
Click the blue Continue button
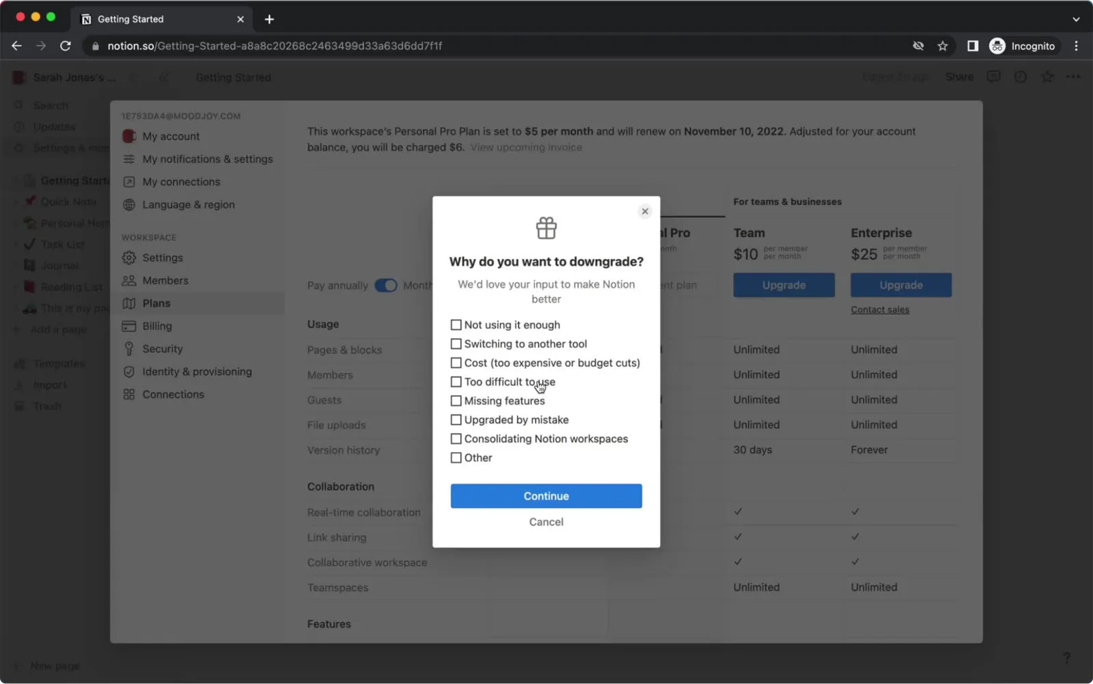(x=546, y=496)
